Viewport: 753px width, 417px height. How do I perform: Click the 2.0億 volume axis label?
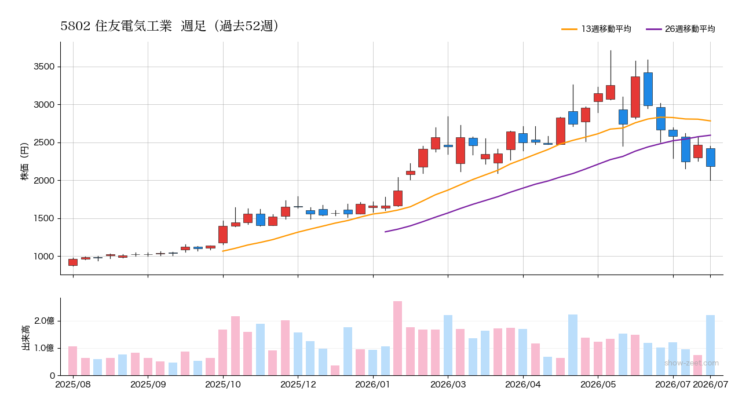click(x=44, y=321)
